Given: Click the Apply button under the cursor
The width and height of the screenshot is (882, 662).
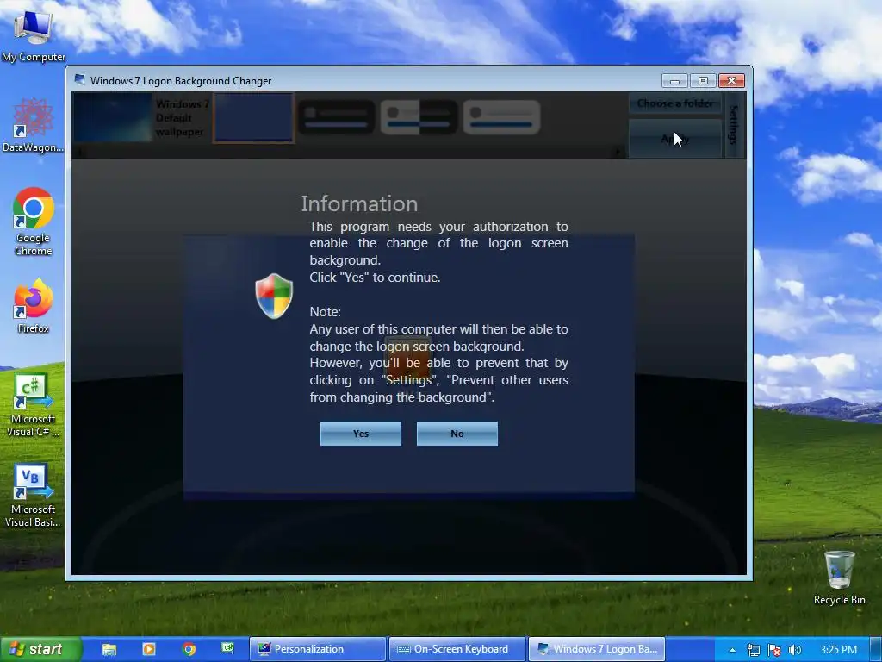Looking at the screenshot, I should [x=675, y=139].
